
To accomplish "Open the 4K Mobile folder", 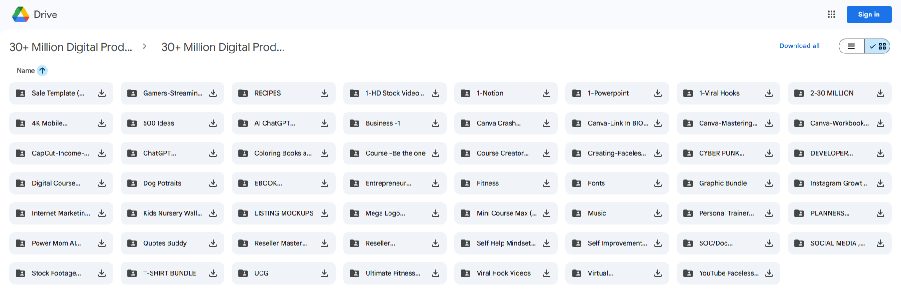I will pyautogui.click(x=61, y=123).
